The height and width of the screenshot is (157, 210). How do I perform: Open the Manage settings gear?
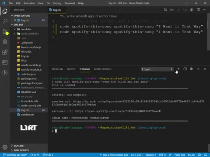click(x=5, y=147)
